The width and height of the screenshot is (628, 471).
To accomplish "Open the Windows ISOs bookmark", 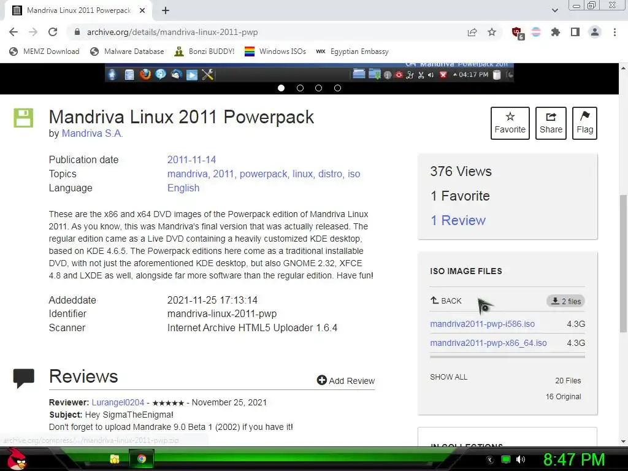I will click(275, 52).
